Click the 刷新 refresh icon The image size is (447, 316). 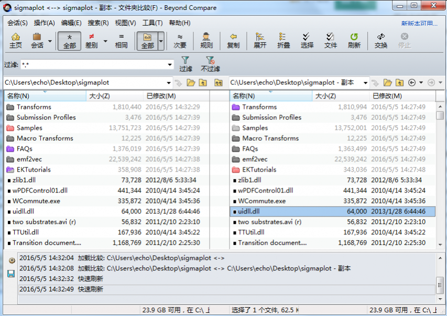pos(354,40)
